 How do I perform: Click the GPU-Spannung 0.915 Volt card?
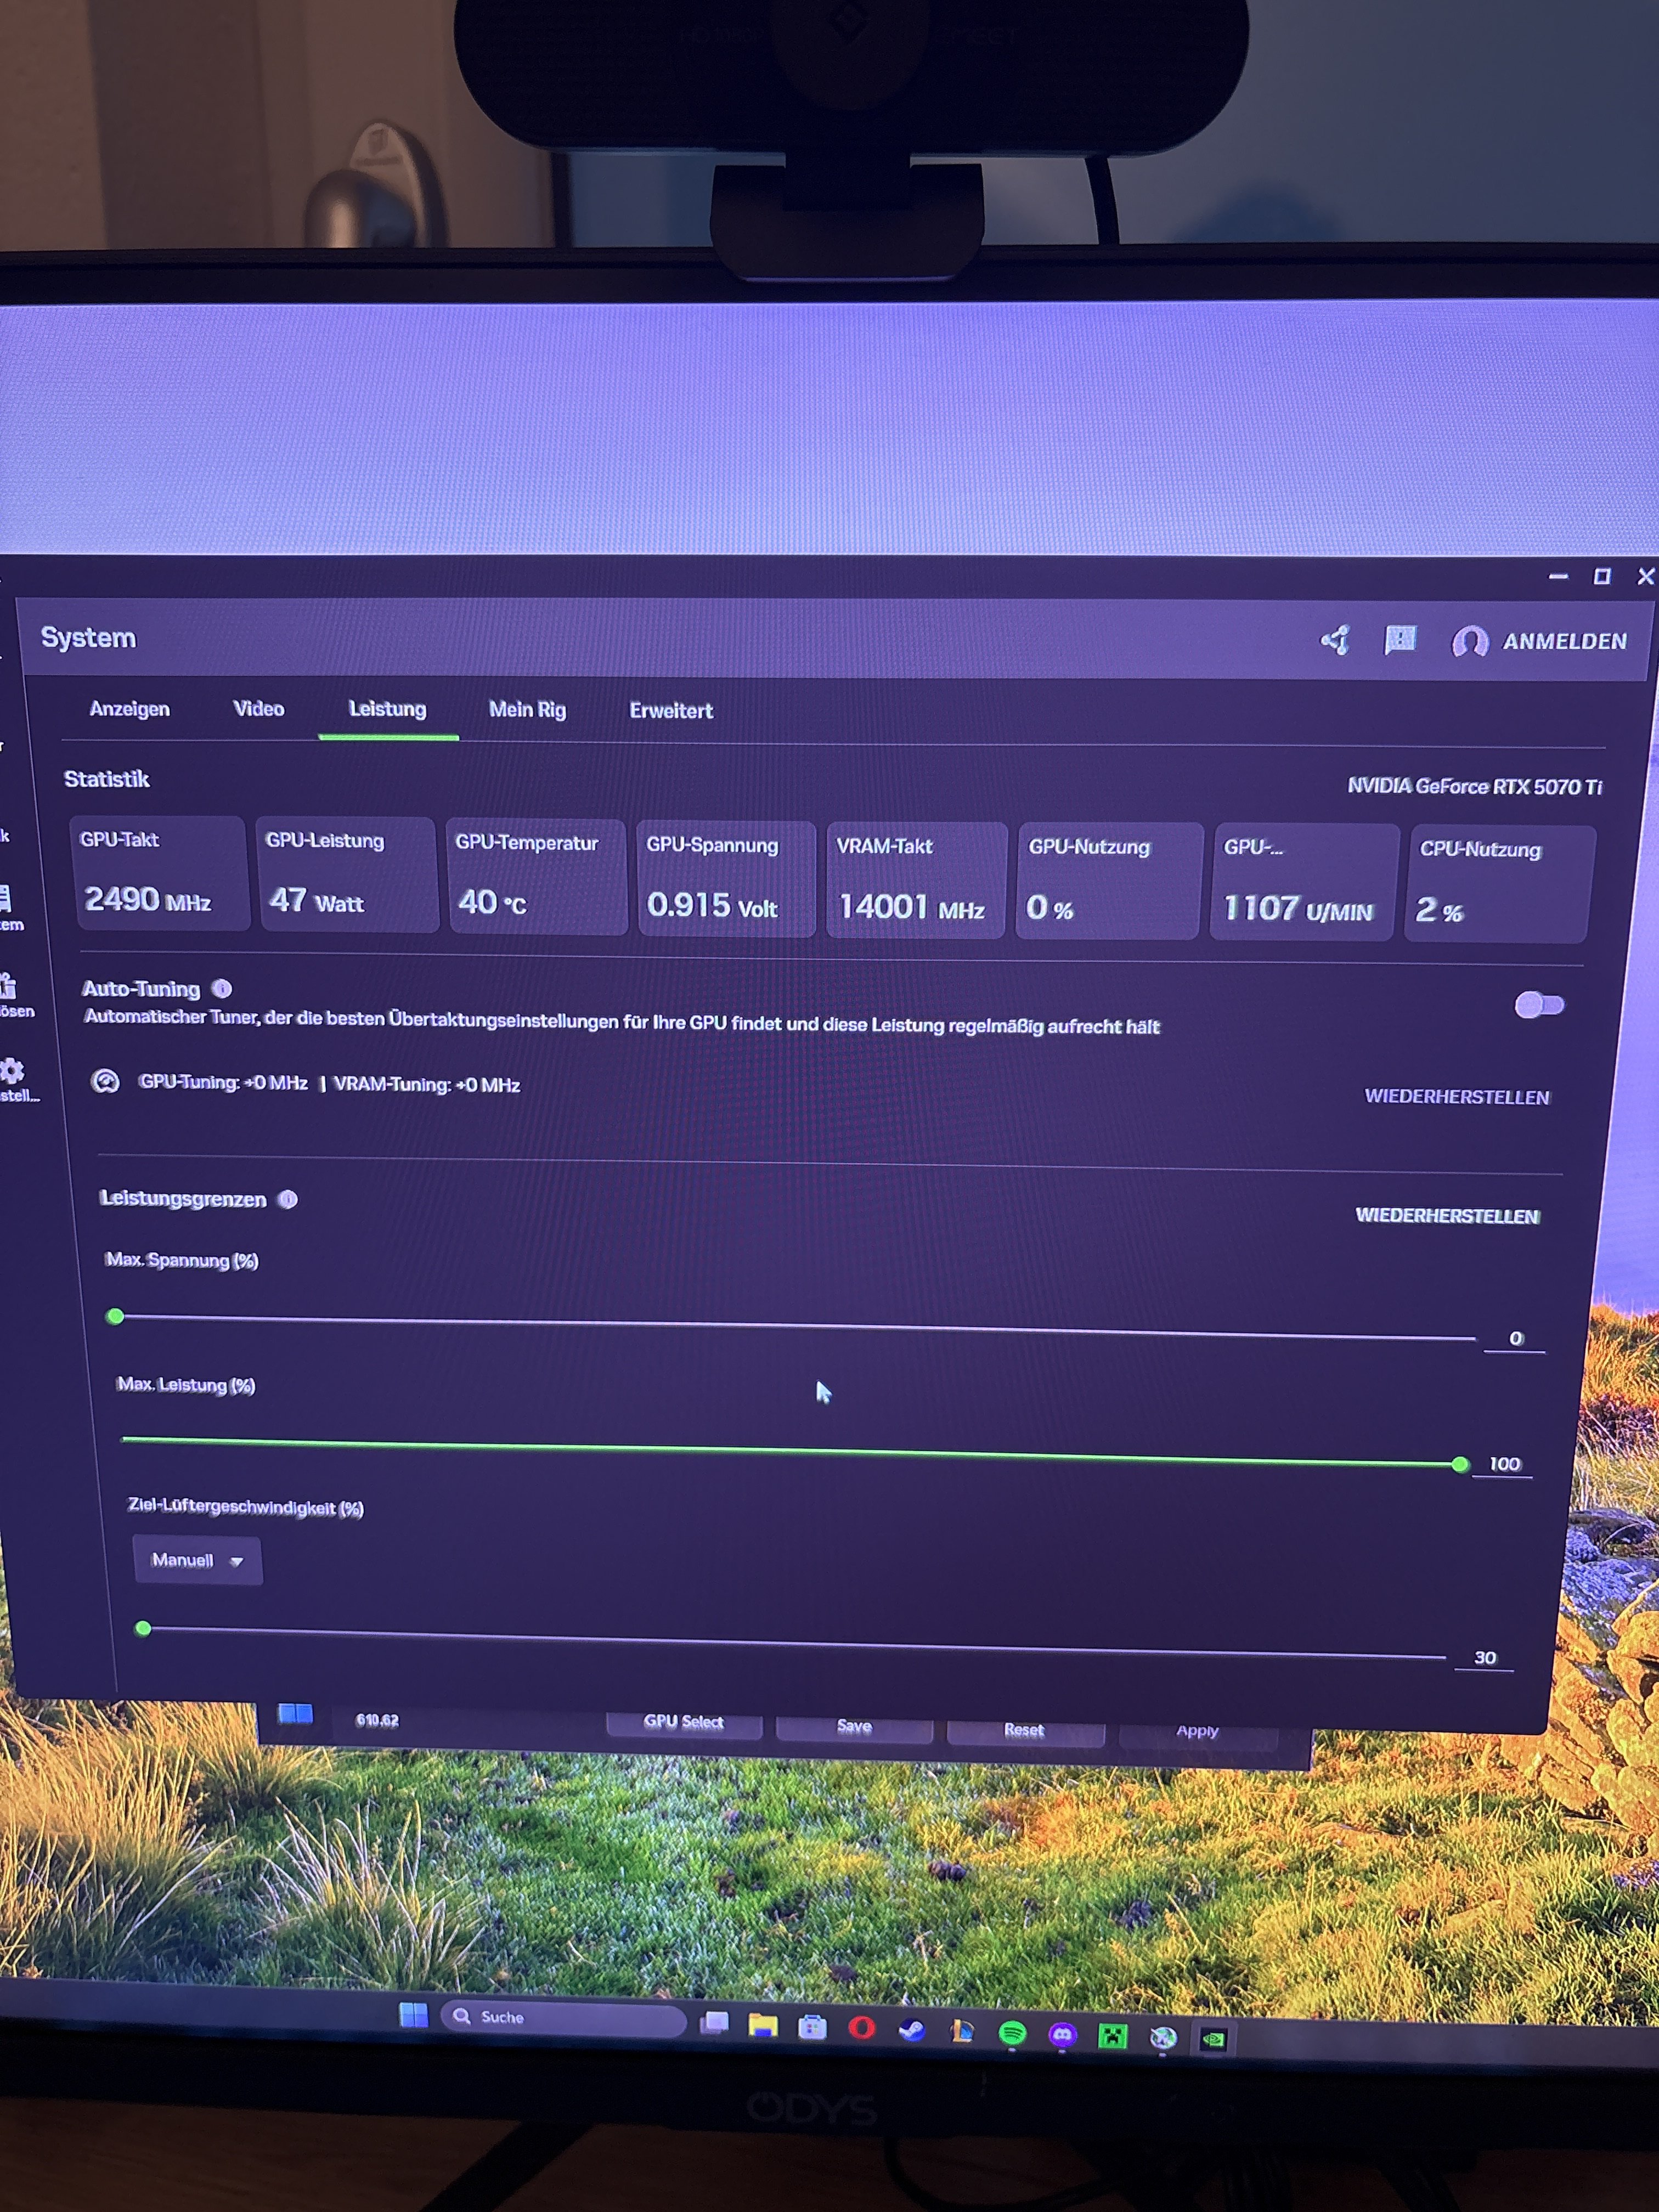click(727, 879)
